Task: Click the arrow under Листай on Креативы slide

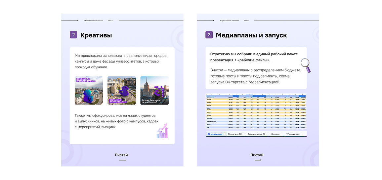Action: 122,160
